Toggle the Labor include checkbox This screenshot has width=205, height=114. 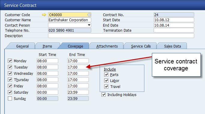pos(106,81)
